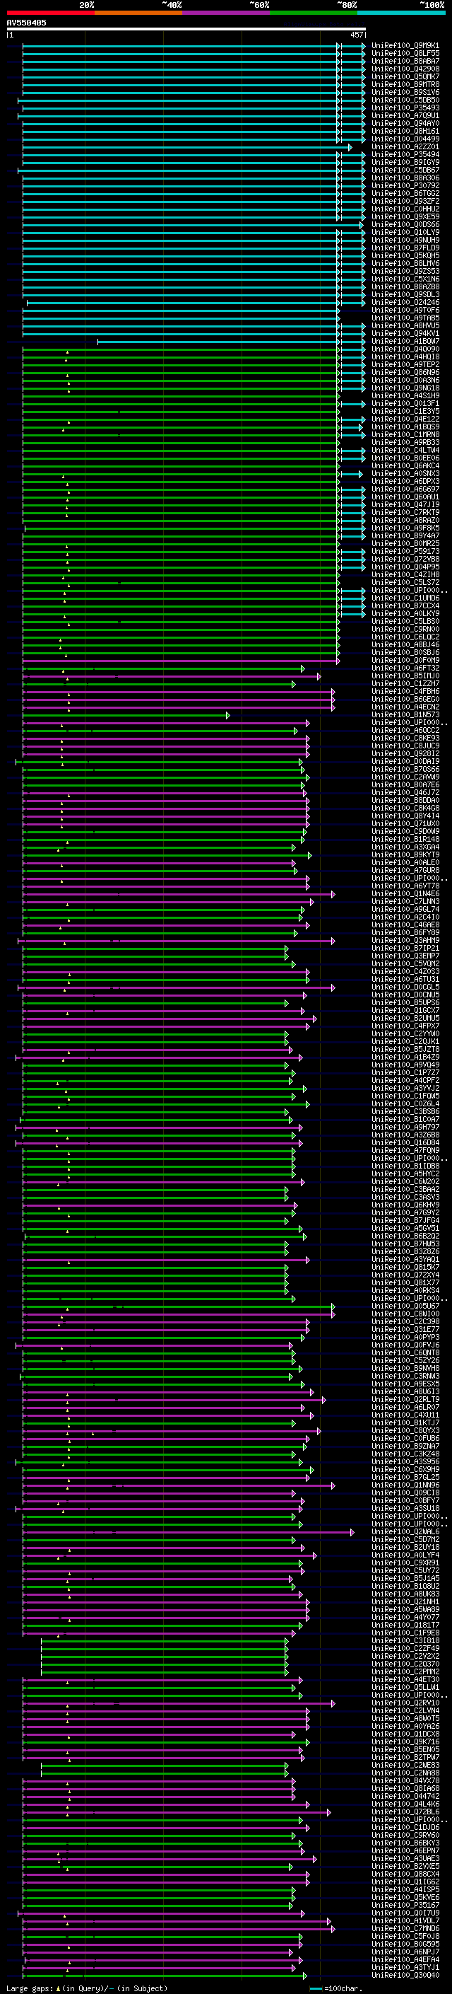Select the AV550405 query name label
This screenshot has height=1994, width=452.
[26, 23]
